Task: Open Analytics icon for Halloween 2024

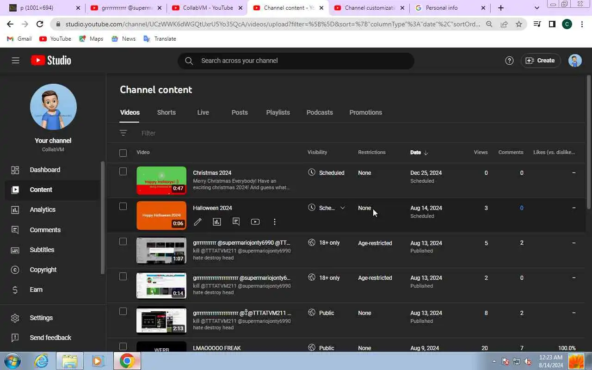Action: 216,222
